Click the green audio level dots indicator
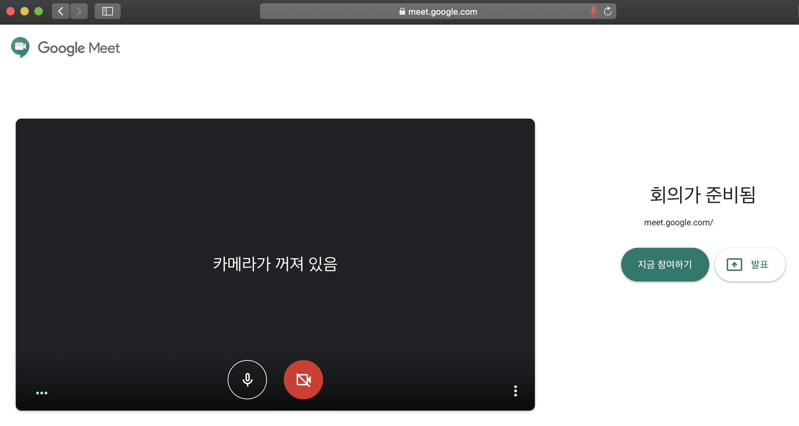Image resolution: width=799 pixels, height=426 pixels. click(x=42, y=393)
